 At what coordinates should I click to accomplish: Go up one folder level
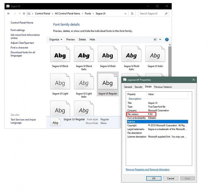pos(24,14)
